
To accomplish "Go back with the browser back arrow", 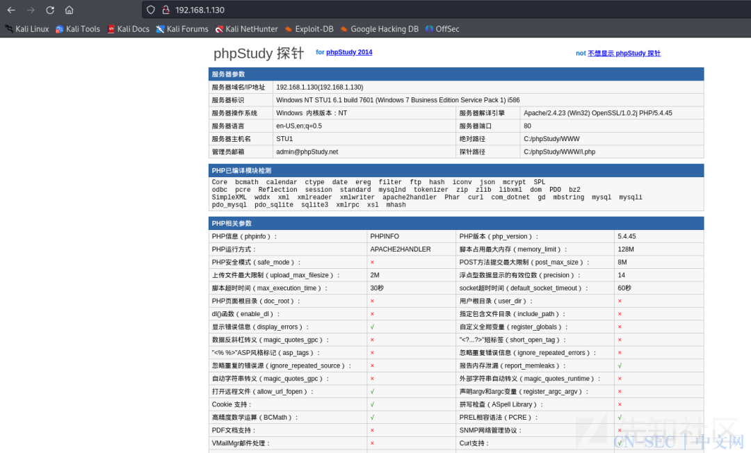I will 12,10.
